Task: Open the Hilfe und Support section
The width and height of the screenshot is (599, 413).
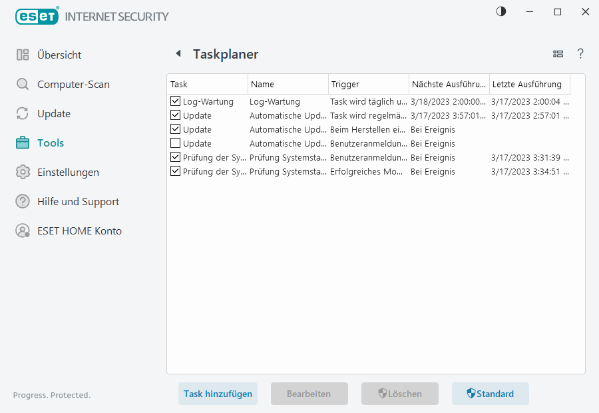Action: coord(78,201)
